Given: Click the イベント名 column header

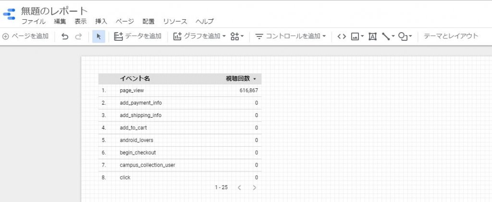Looking at the screenshot, I should pyautogui.click(x=135, y=79).
